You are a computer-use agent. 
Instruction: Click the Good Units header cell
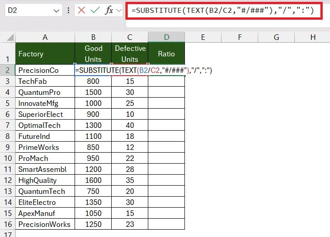tap(93, 54)
